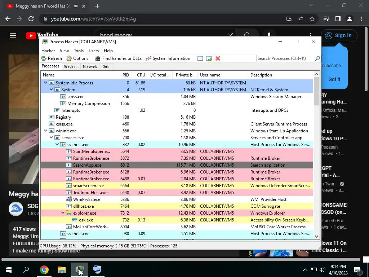Open File Explorer from taskbar
Screen dimensions: 369x277
[62, 270]
